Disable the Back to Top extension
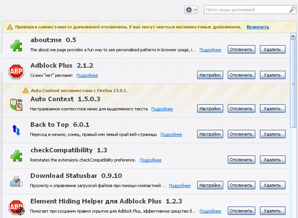 241,134
